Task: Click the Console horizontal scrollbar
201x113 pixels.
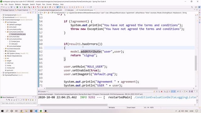Action: tap(74, 105)
